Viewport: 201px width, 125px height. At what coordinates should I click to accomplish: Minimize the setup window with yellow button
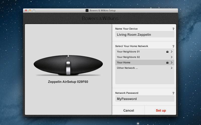pos(30,10)
